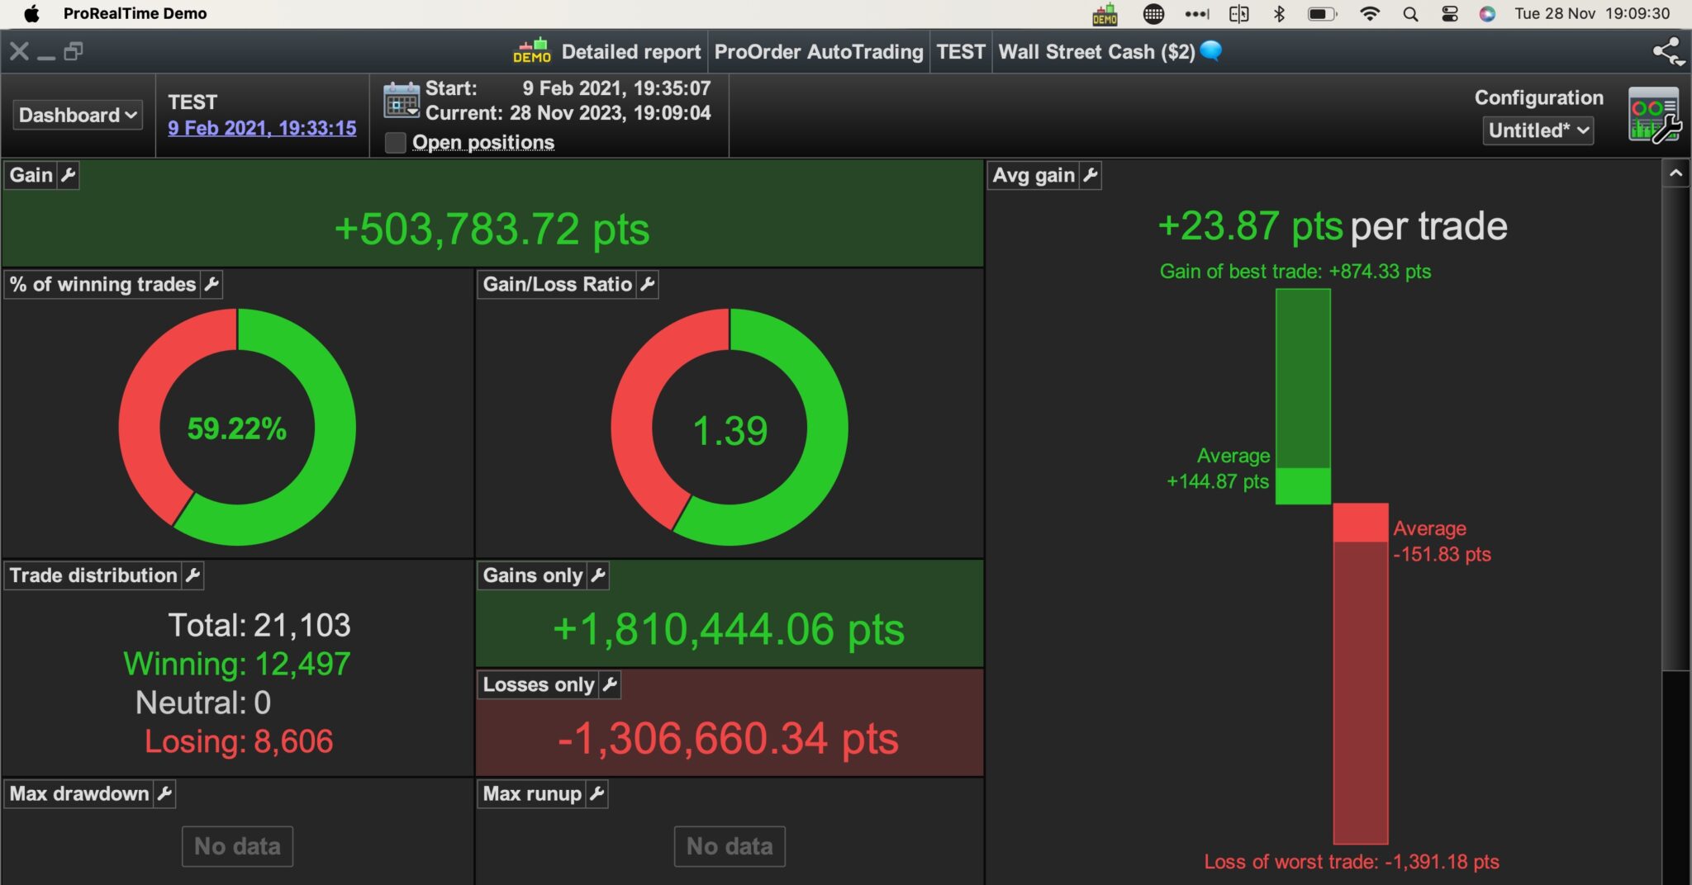Click the Configuration label
This screenshot has height=885, width=1692.
tap(1538, 97)
